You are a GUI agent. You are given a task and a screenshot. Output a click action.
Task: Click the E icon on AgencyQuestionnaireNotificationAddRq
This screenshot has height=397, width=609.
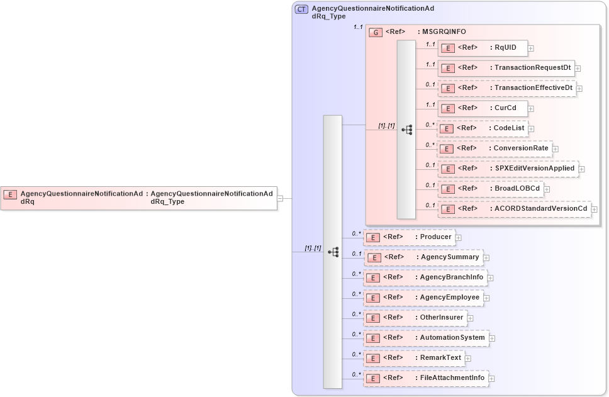click(x=10, y=194)
